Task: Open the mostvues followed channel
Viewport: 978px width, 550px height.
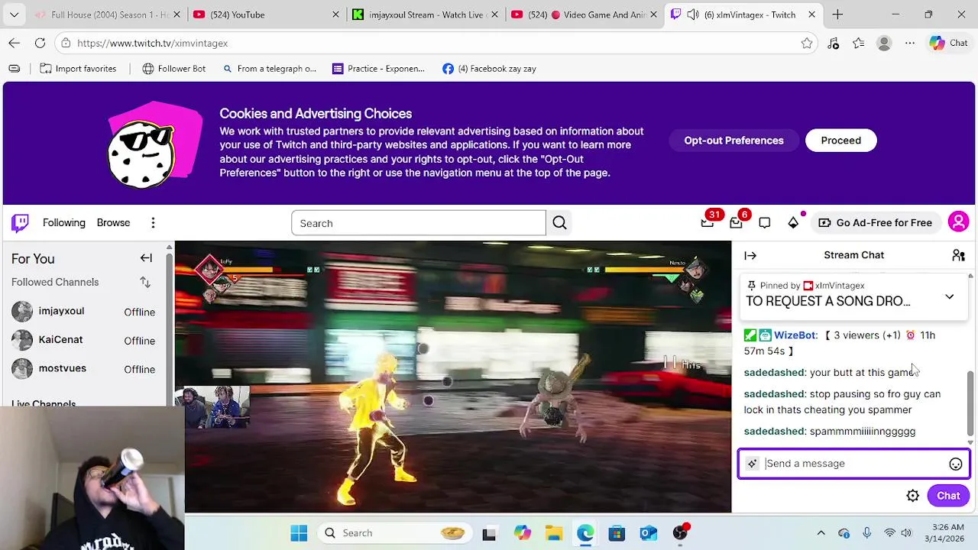Action: tap(84, 369)
